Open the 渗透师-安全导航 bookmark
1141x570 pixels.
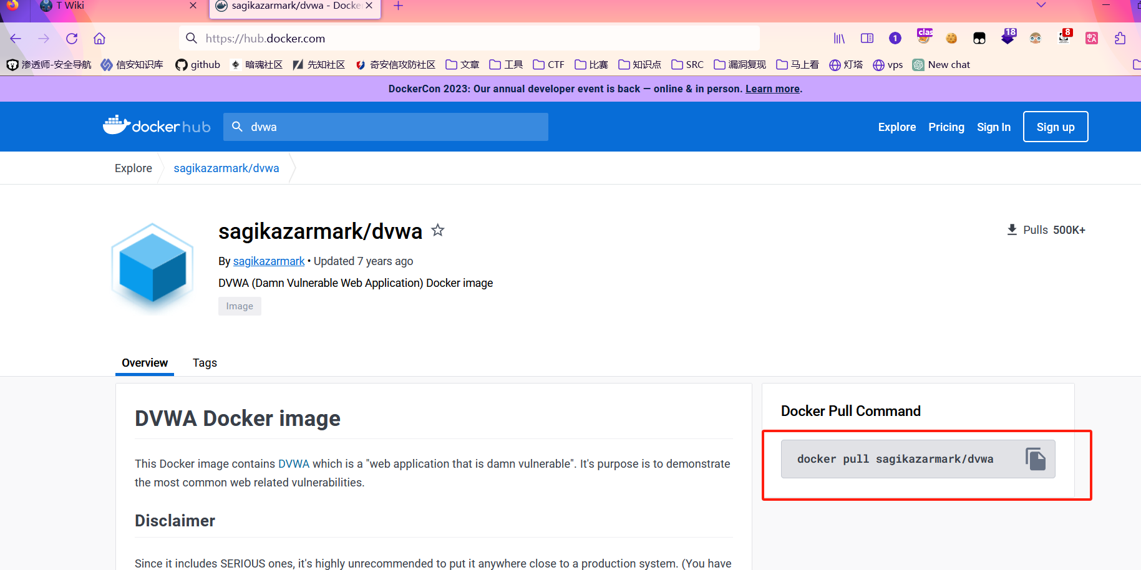pos(49,65)
